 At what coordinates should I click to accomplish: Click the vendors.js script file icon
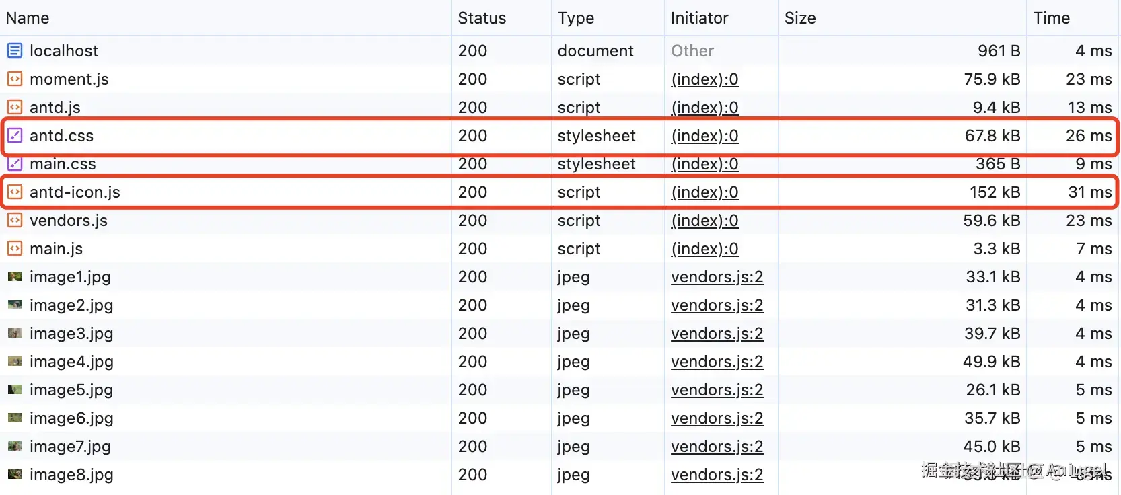point(15,220)
